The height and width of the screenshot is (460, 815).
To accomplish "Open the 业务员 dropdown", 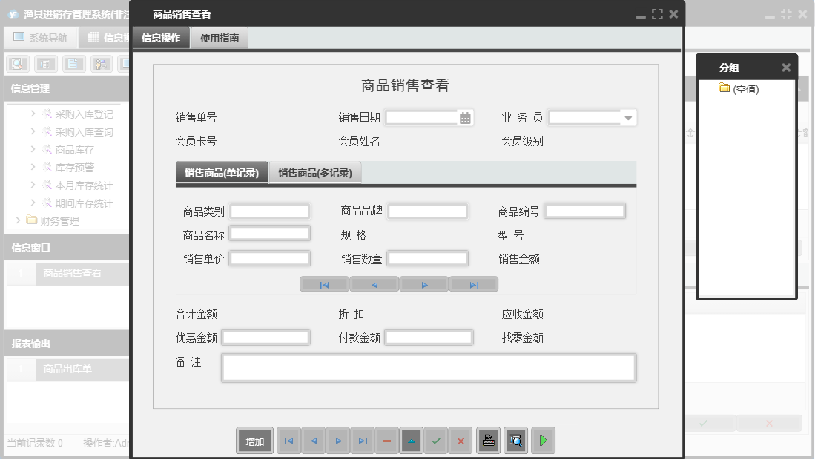I will 627,116.
